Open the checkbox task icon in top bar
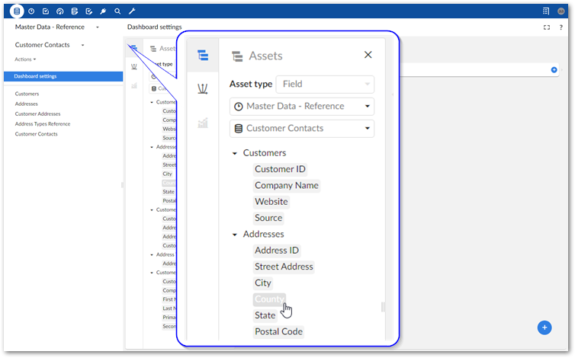Image resolution: width=575 pixels, height=358 pixels. point(46,11)
